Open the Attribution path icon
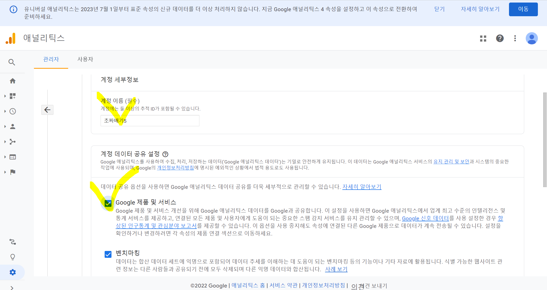Screen dimensions: 547x290 (13, 242)
